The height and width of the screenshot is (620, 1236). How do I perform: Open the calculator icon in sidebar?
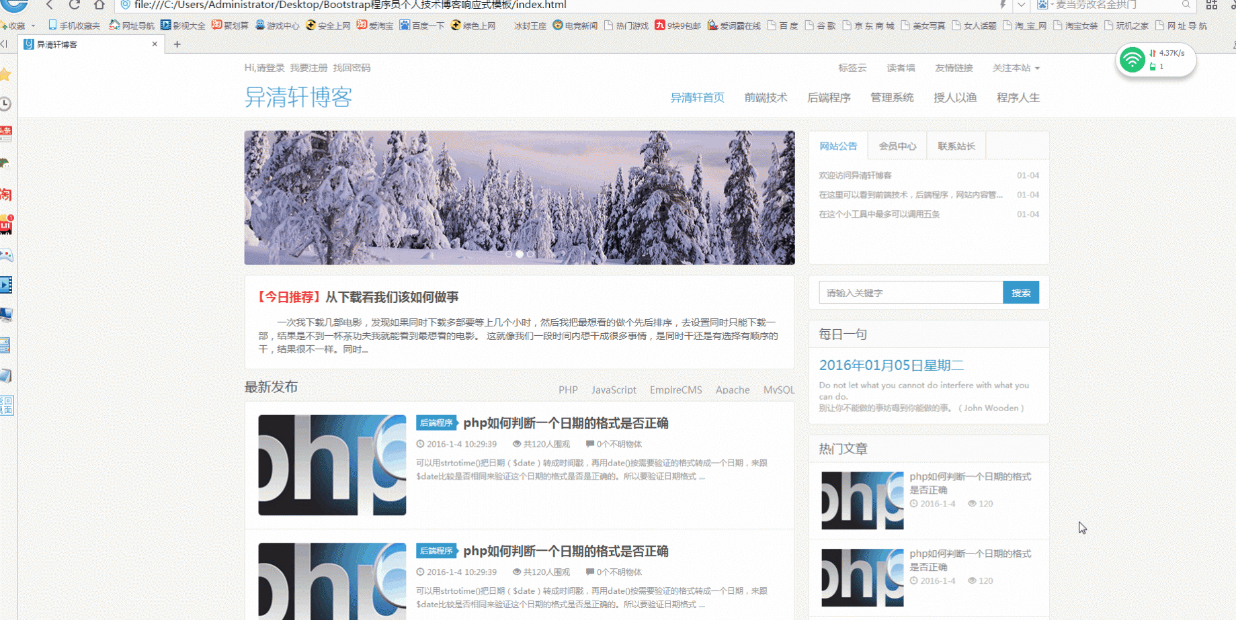click(5, 346)
